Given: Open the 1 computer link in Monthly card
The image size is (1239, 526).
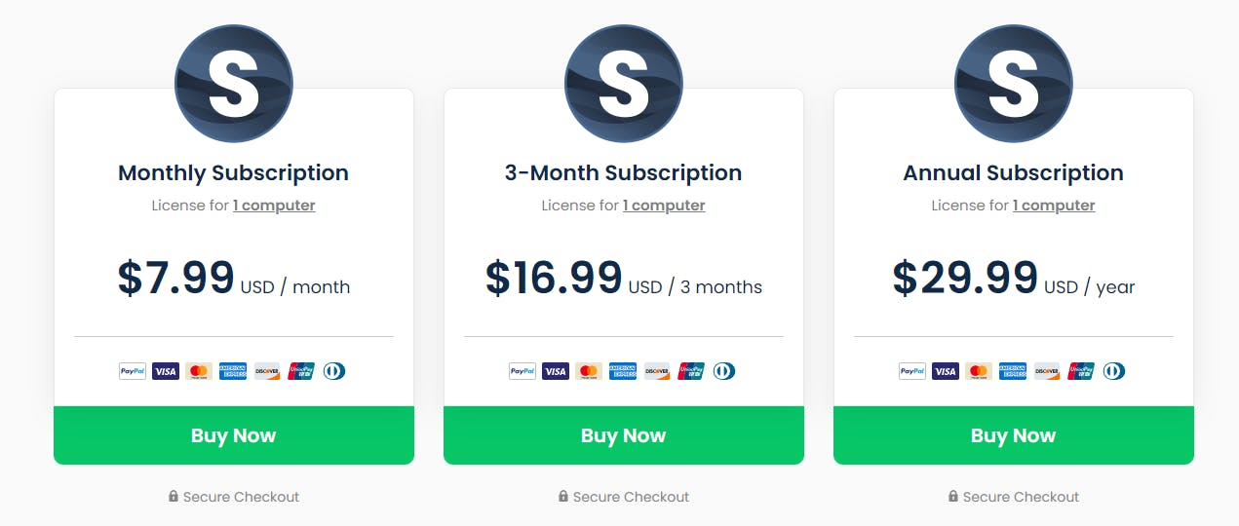Looking at the screenshot, I should click(x=274, y=206).
